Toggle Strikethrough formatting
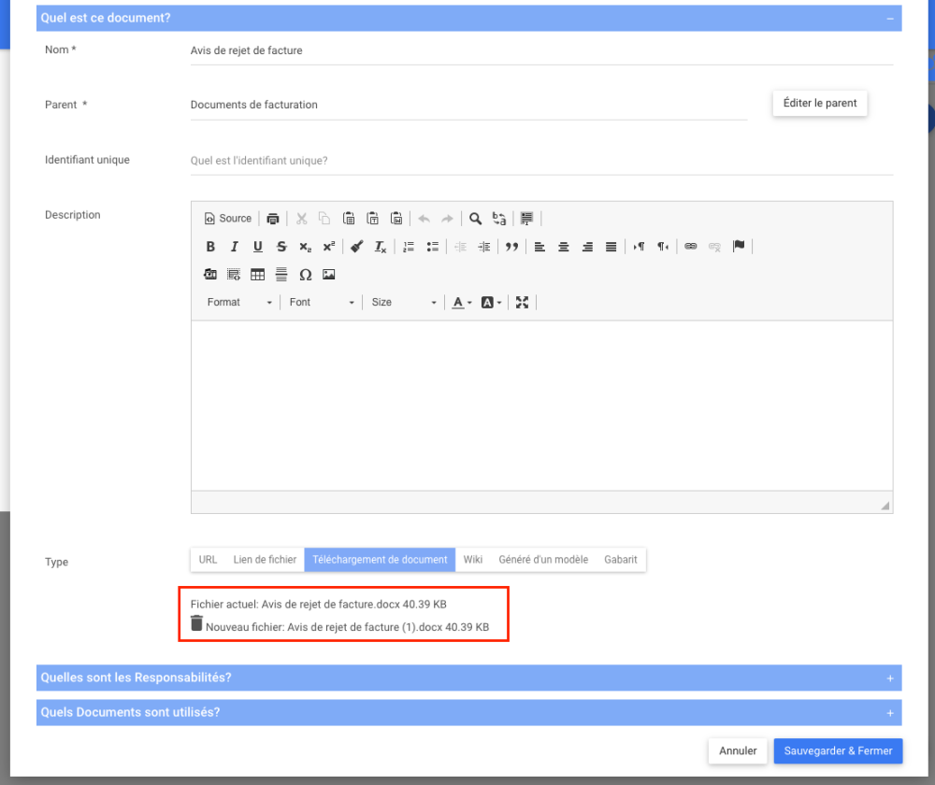This screenshot has height=785, width=935. point(281,246)
